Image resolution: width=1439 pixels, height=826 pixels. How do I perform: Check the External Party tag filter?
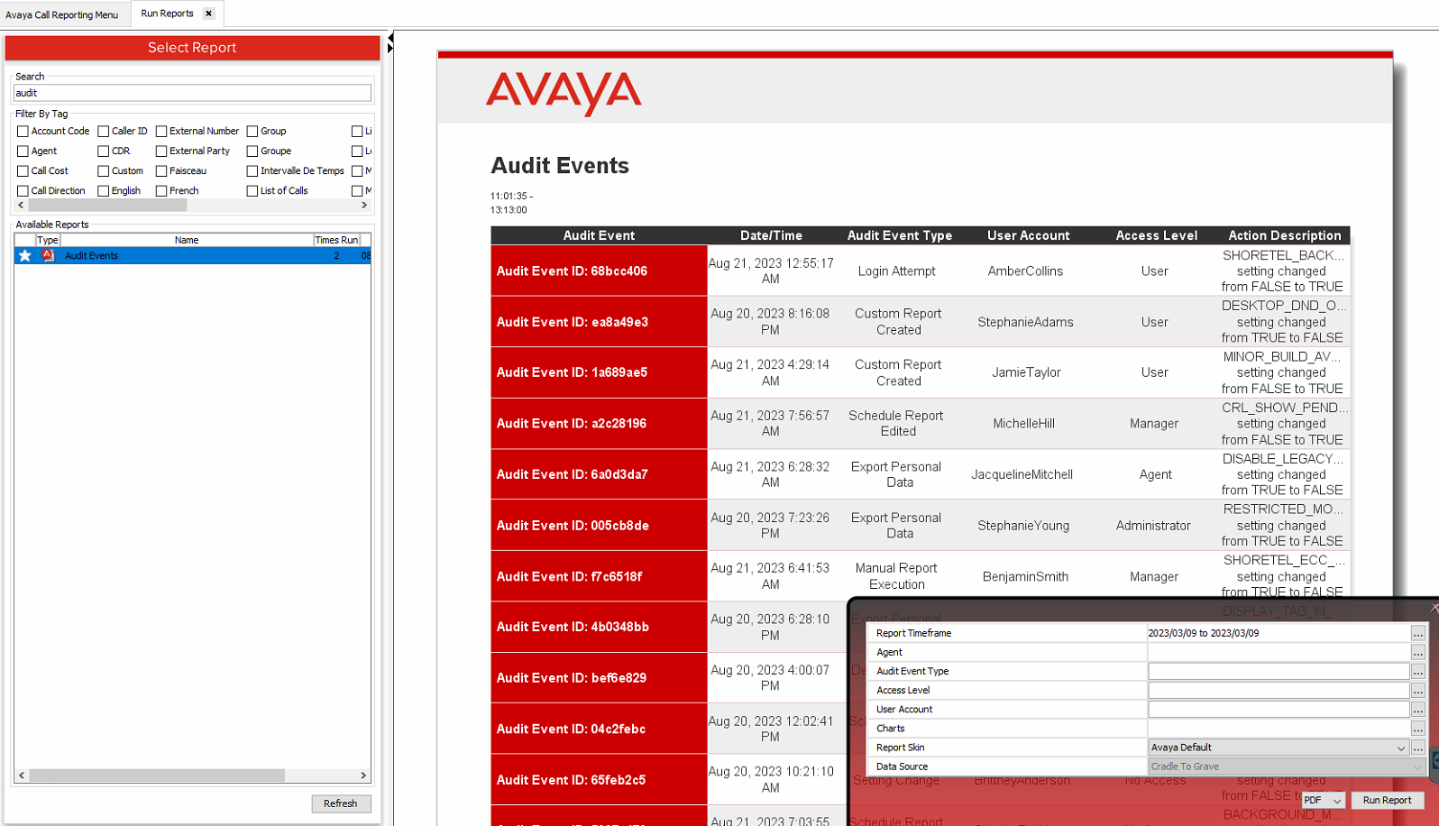tap(161, 151)
